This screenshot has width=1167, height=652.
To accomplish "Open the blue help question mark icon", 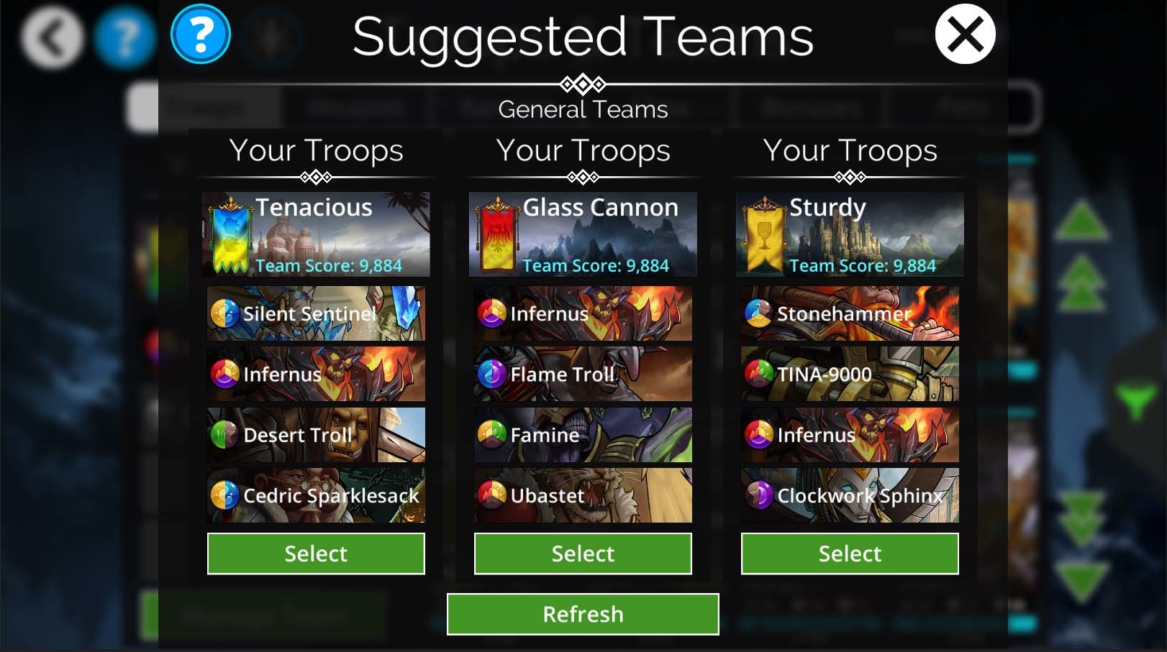I will coord(201,34).
